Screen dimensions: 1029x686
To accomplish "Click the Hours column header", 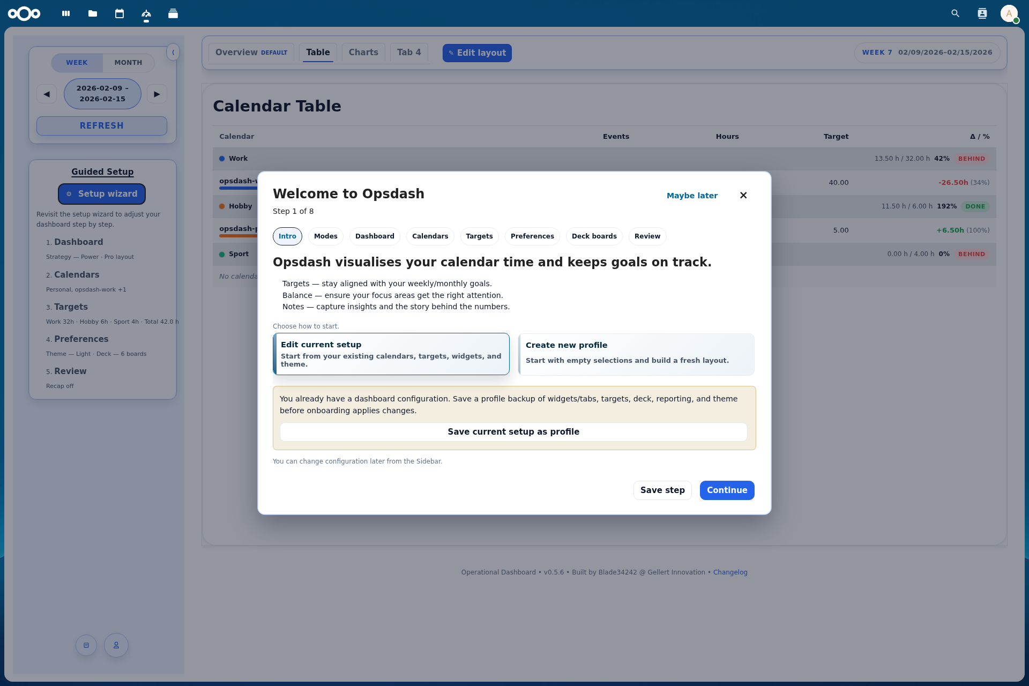I will tap(727, 137).
